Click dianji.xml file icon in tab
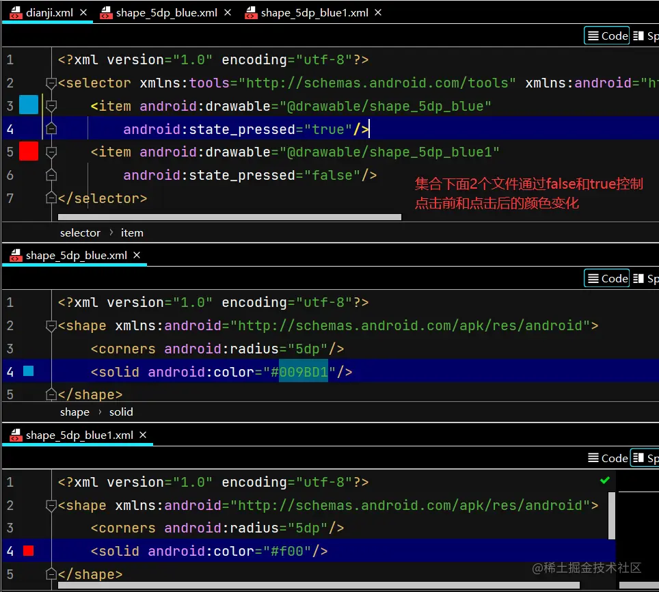Image resolution: width=659 pixels, height=592 pixels. click(x=16, y=13)
